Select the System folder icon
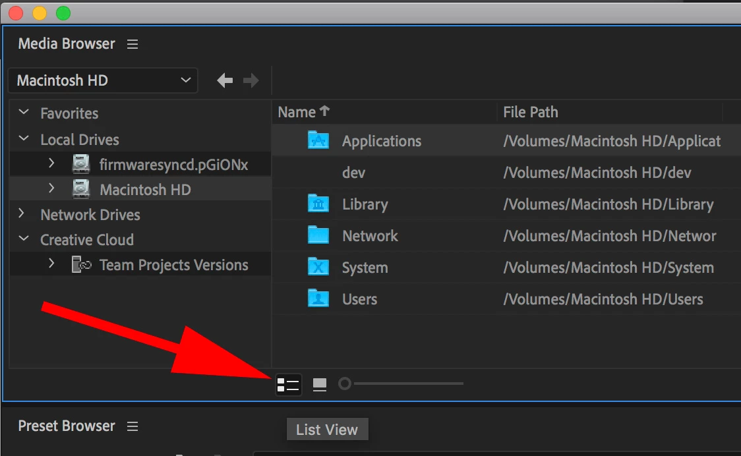The image size is (741, 456). (x=318, y=266)
